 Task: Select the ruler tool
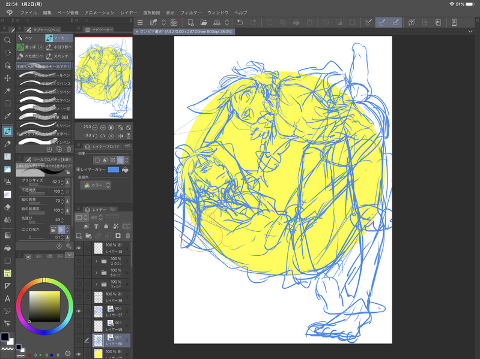point(7,286)
